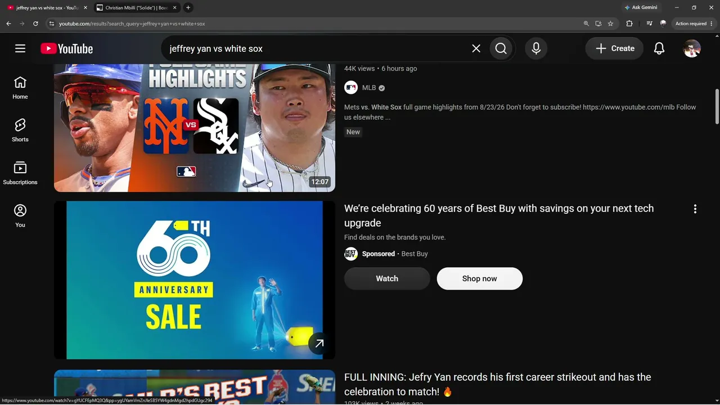Go to YouTube home via logo
Screen dimensions: 720x405
tap(66, 49)
